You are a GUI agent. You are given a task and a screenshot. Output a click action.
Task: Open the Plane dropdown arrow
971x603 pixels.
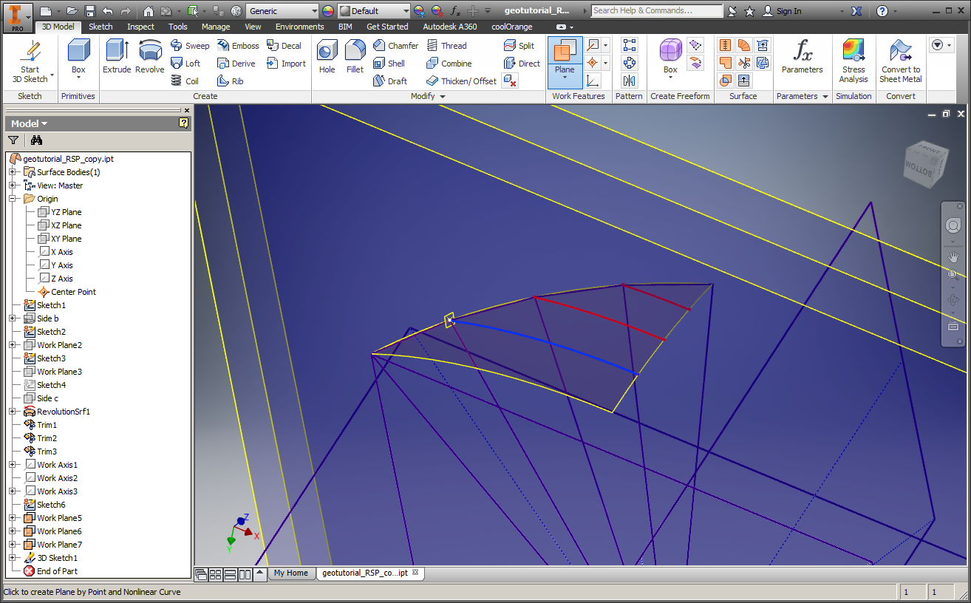pyautogui.click(x=565, y=79)
